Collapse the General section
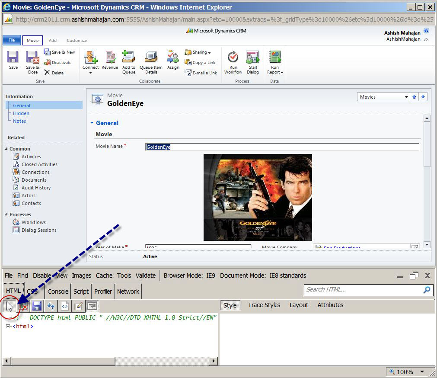 point(92,123)
